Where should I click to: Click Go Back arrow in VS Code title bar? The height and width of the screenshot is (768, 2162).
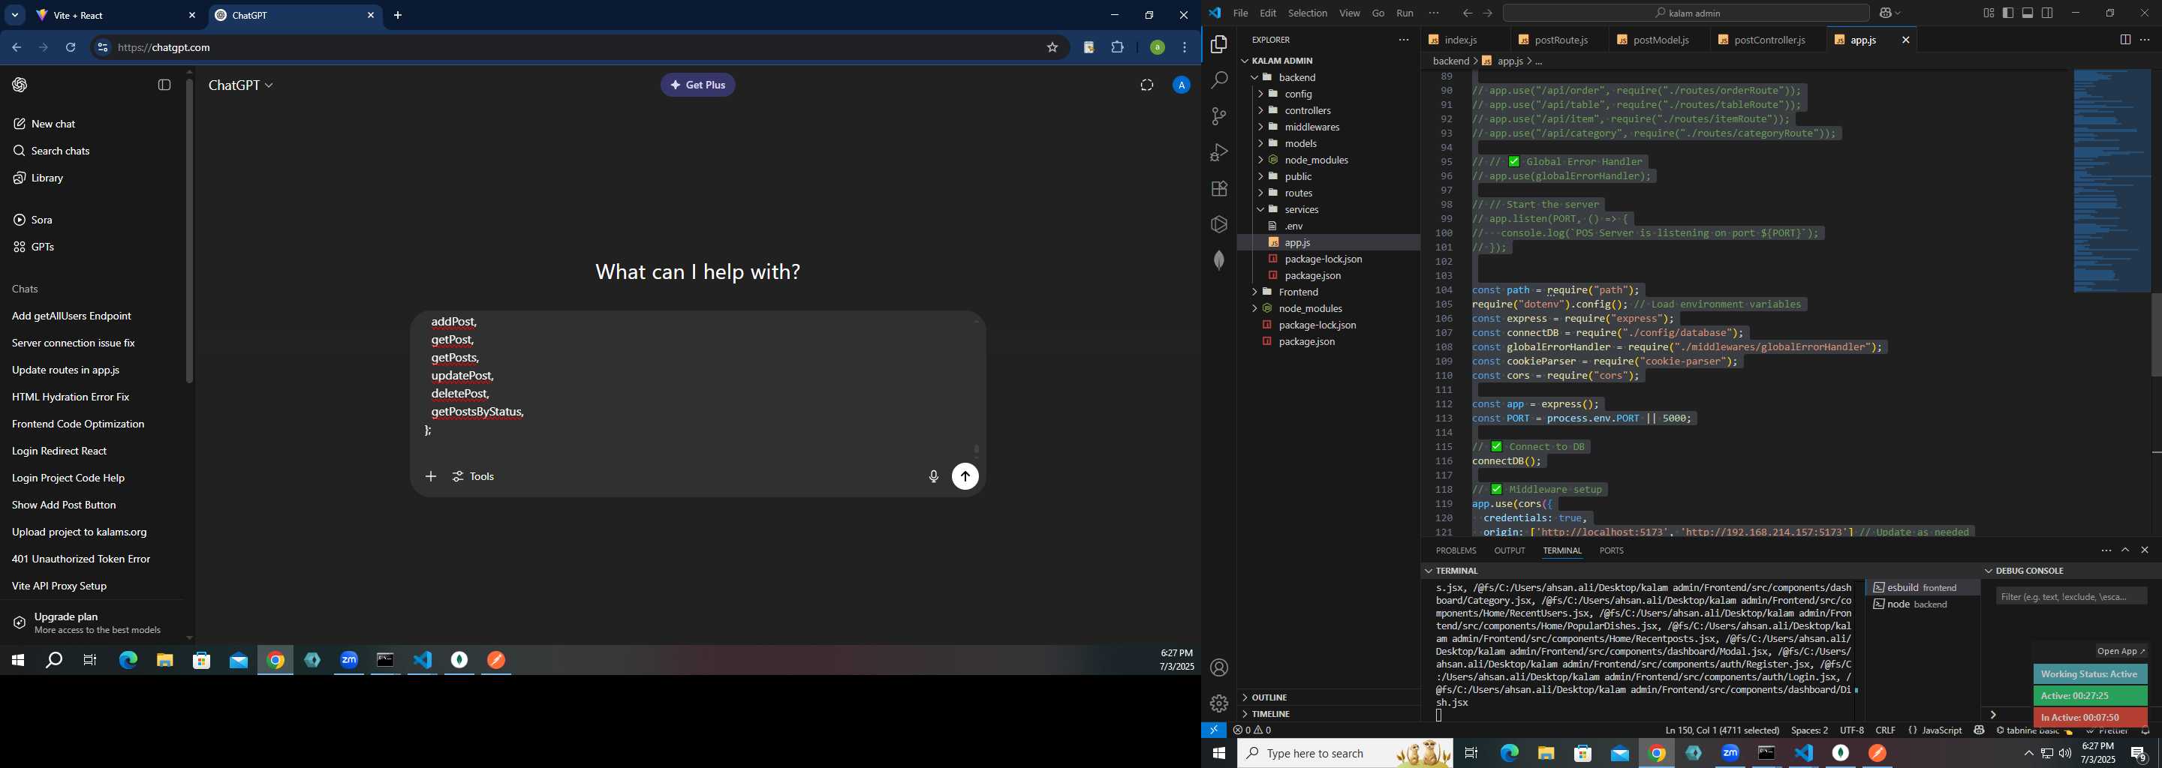coord(1467,13)
